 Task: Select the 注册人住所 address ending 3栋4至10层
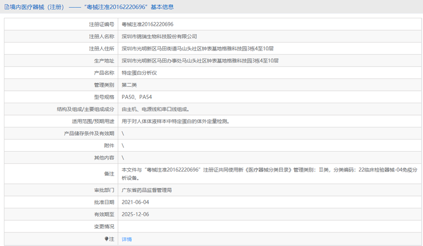pyautogui.click(x=198, y=49)
